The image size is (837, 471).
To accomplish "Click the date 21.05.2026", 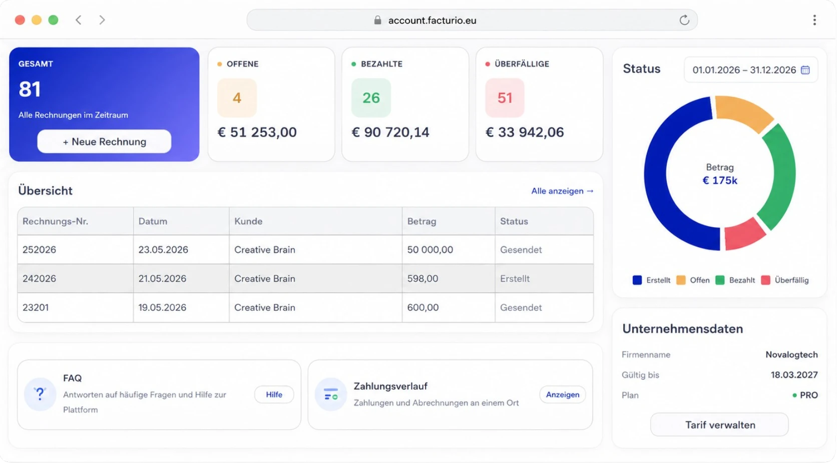I will click(x=162, y=279).
